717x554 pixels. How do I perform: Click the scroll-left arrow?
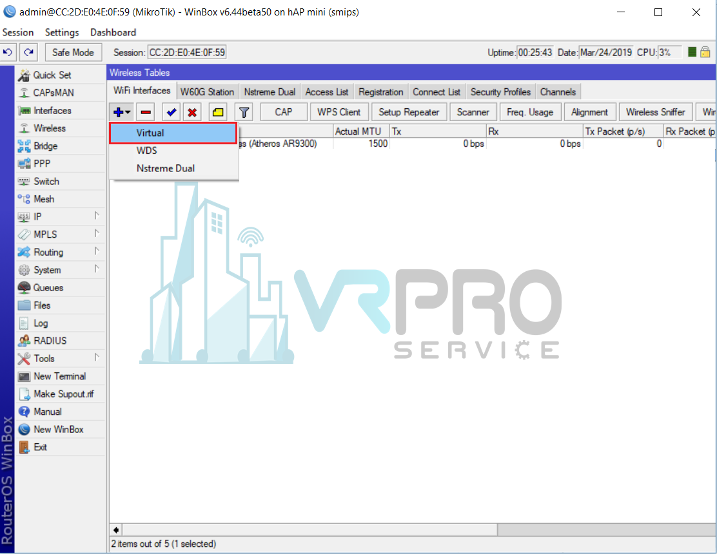116,530
